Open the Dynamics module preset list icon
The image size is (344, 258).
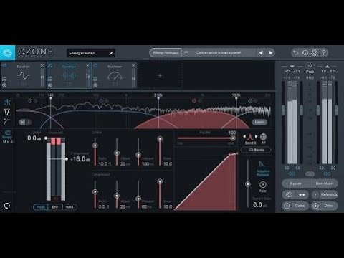pos(49,79)
